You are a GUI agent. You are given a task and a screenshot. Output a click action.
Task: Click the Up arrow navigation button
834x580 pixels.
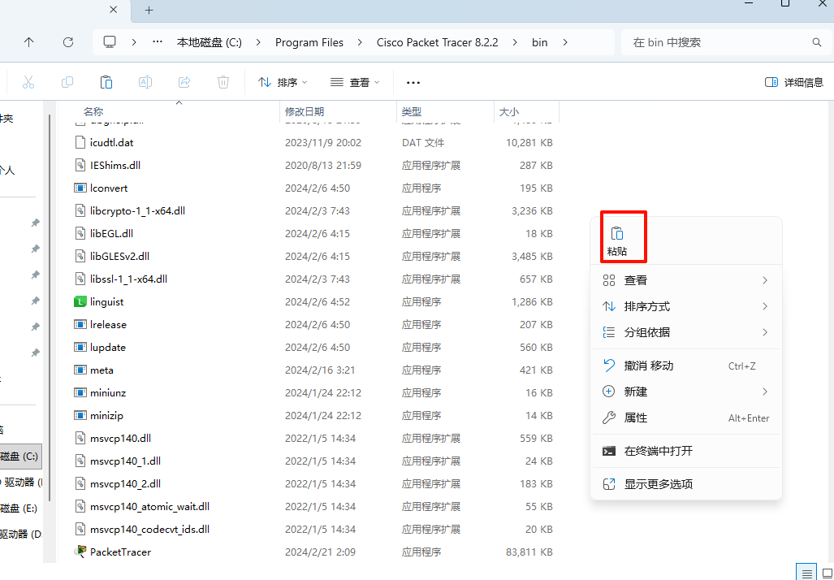coord(28,42)
